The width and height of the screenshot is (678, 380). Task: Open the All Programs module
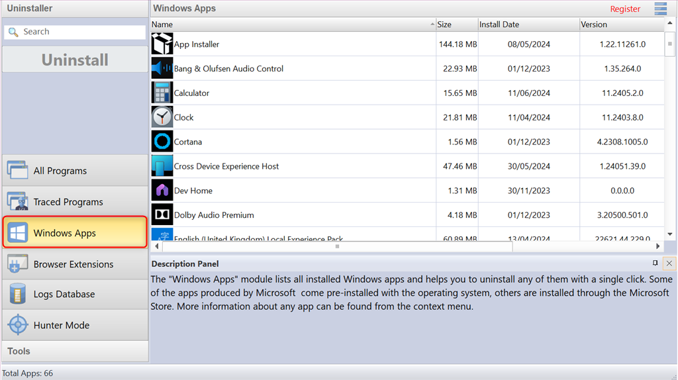tap(75, 170)
